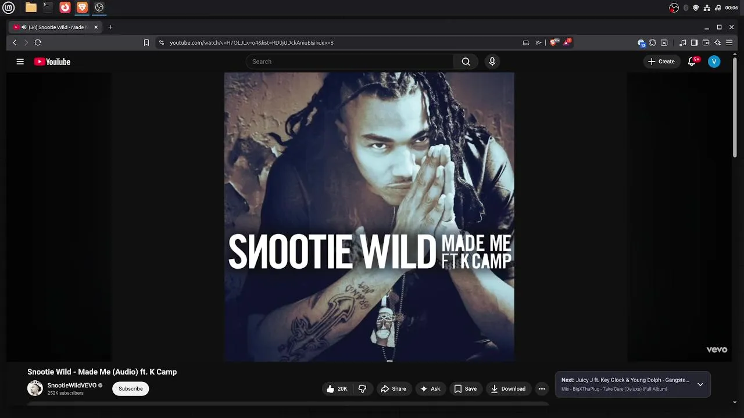Start voice search with the microphone

click(492, 62)
